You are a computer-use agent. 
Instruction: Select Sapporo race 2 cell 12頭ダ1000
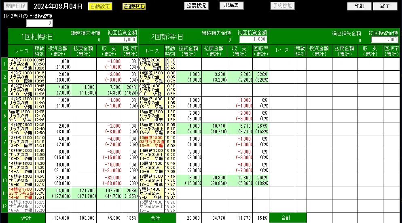coord(21,77)
